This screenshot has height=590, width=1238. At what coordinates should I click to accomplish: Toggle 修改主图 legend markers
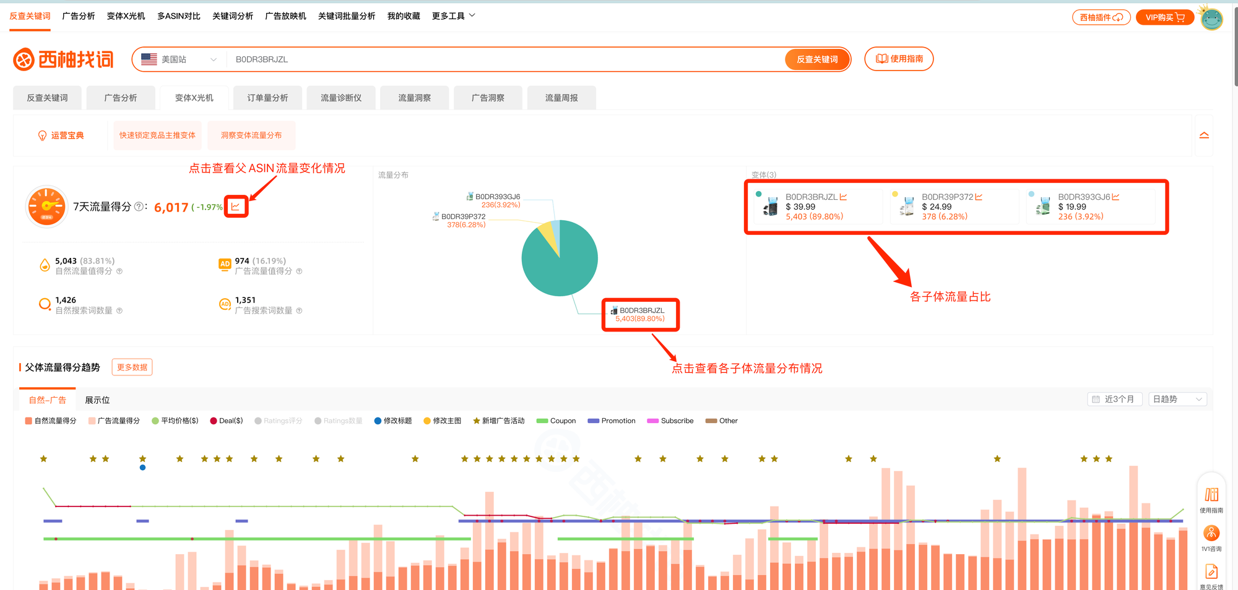(443, 421)
